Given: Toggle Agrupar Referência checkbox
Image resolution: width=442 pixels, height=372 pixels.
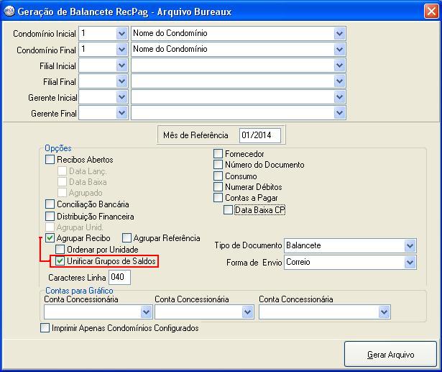Looking at the screenshot, I should (127, 238).
